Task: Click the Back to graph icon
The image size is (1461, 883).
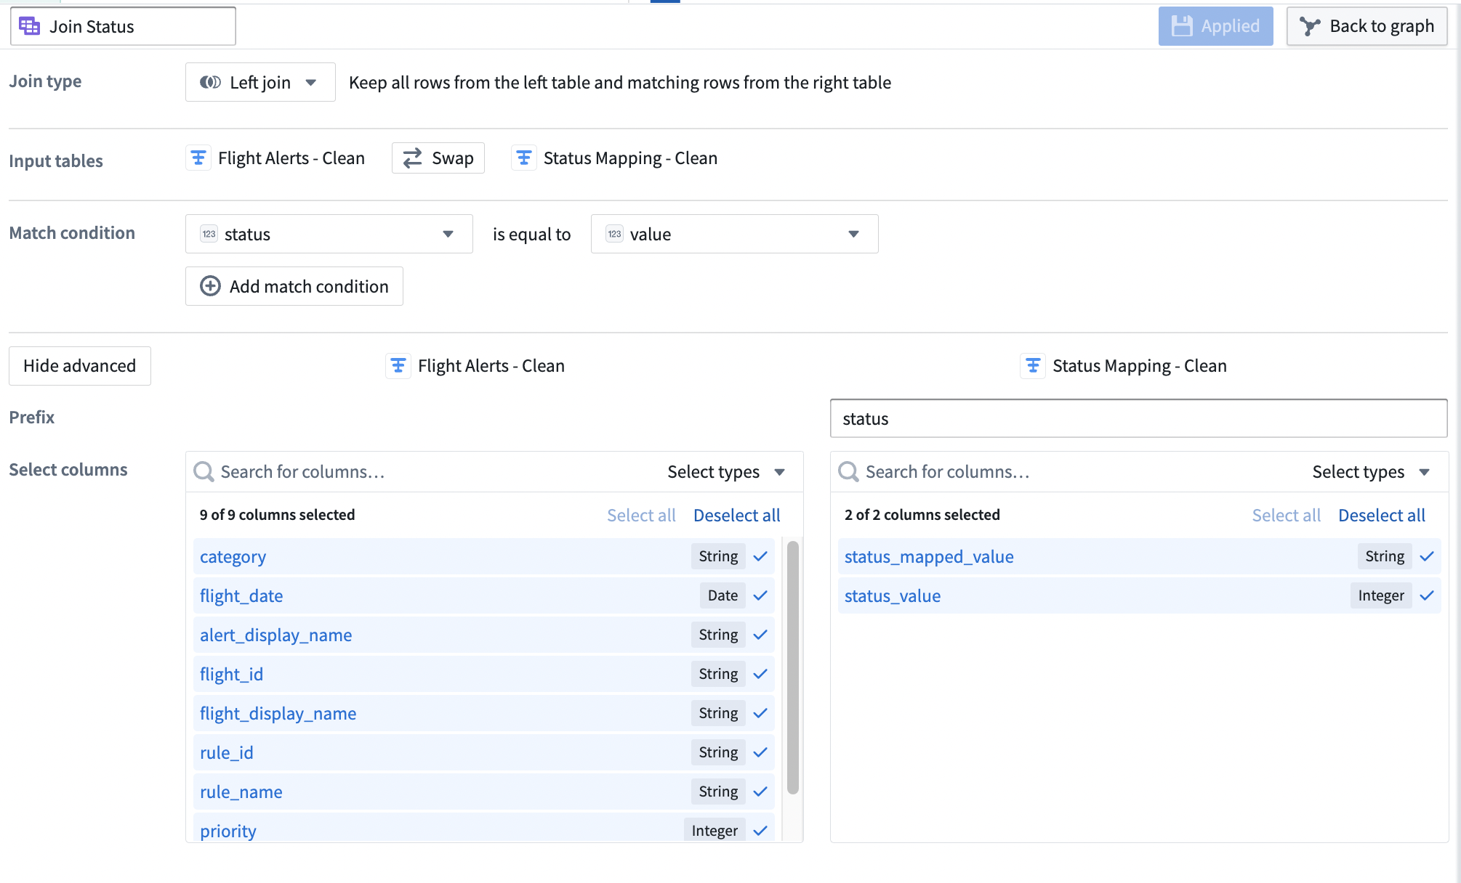Action: 1310,26
